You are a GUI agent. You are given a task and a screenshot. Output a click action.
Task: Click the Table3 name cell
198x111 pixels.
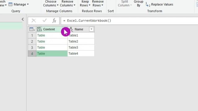click(81, 47)
